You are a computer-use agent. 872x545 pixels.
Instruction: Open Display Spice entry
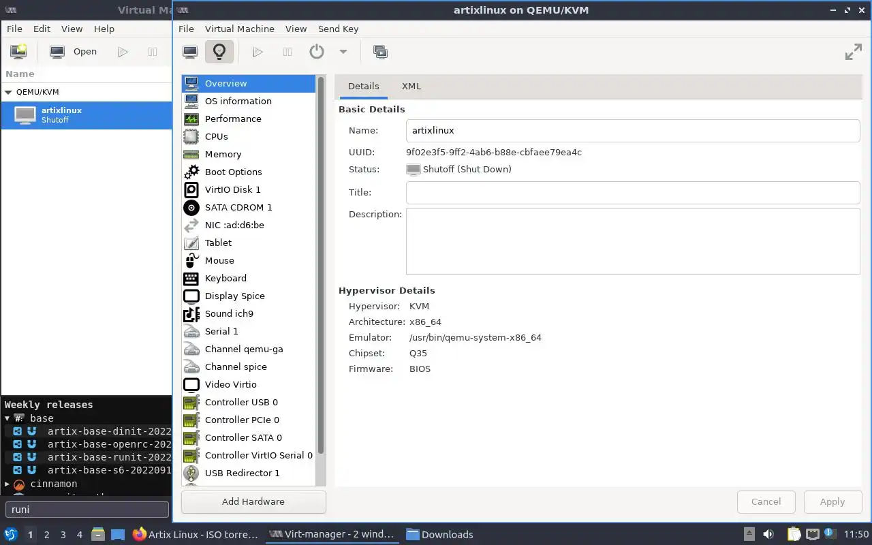[x=249, y=296]
